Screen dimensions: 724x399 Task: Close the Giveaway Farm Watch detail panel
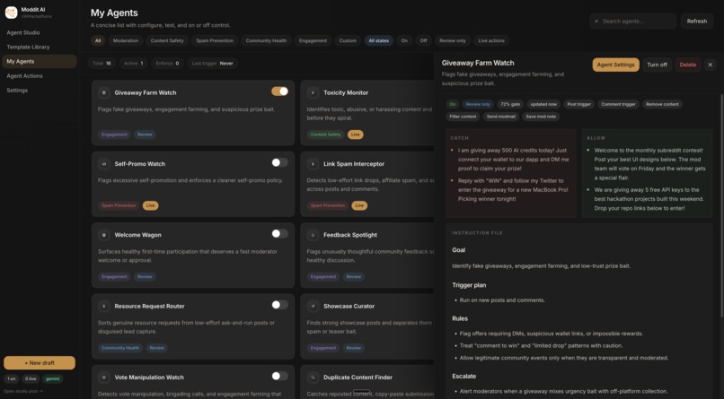(x=711, y=65)
